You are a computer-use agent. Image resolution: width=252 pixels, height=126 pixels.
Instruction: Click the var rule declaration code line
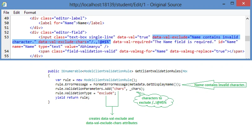point(96,80)
